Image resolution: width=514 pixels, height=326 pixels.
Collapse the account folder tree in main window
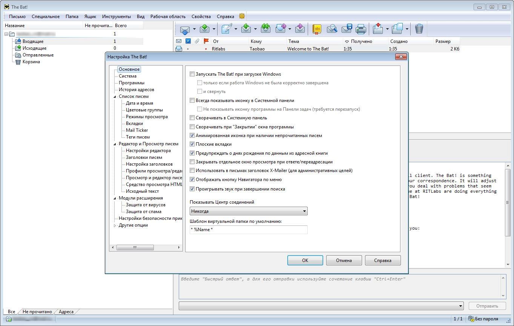[x=6, y=34]
